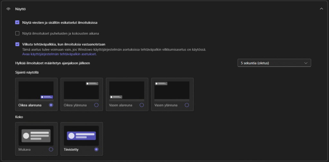
Task: Click the Tiivistetty size preview image
Action: (81, 135)
